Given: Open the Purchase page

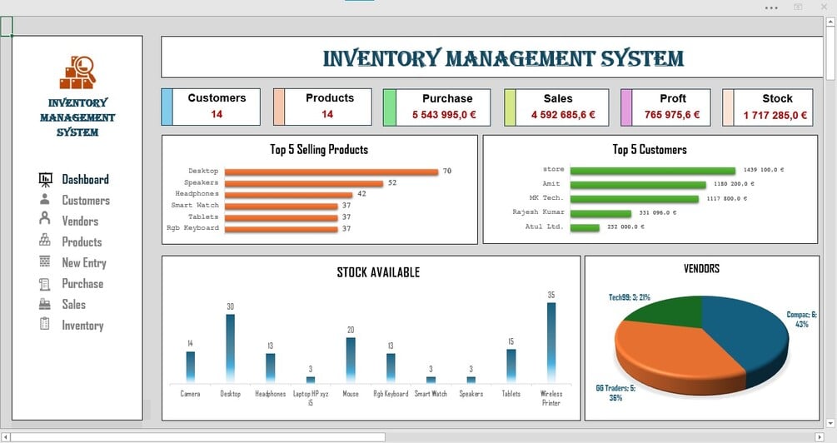Looking at the screenshot, I should tap(82, 283).
